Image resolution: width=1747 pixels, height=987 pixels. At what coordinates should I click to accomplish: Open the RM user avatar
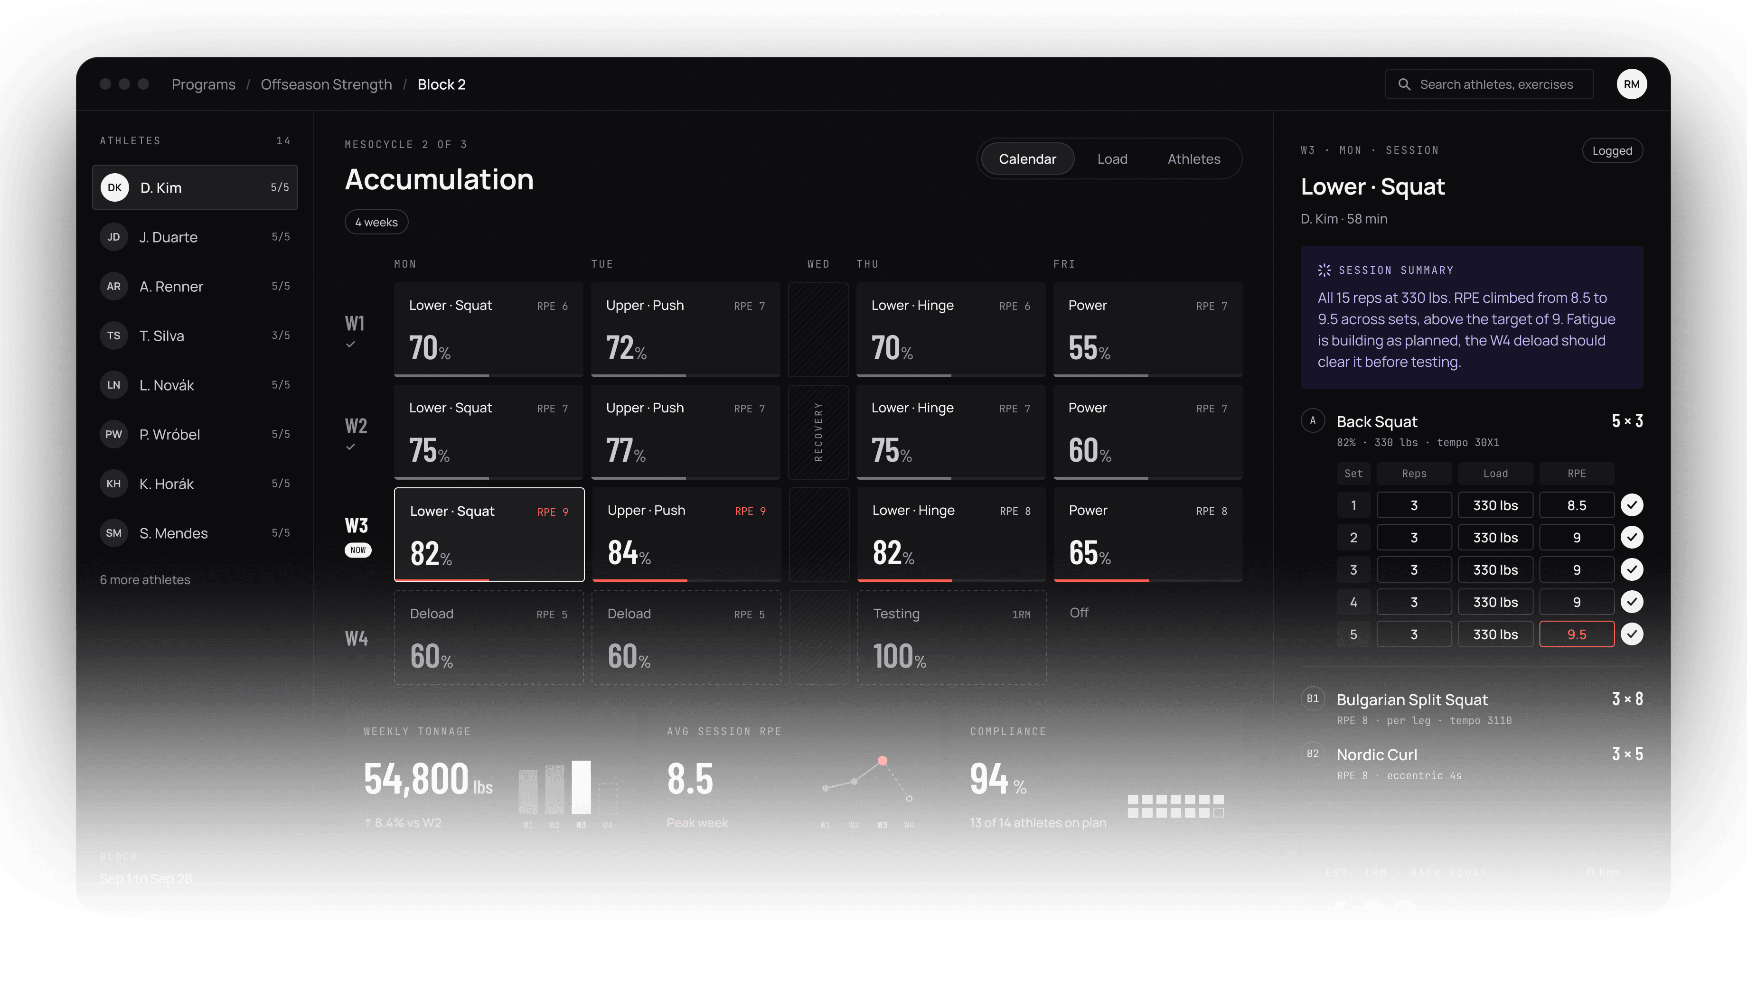pos(1631,84)
